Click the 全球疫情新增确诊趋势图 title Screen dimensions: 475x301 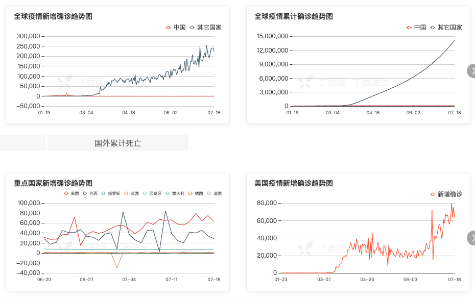(x=53, y=16)
